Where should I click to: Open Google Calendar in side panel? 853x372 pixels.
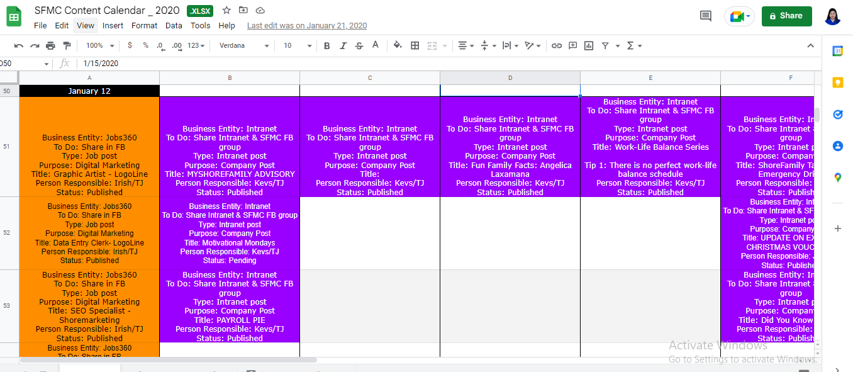coord(837,51)
